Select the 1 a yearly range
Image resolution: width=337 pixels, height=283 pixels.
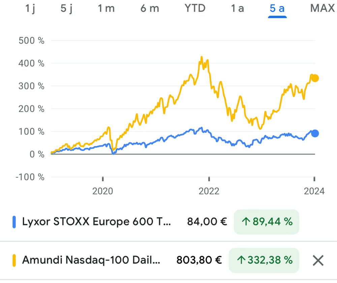237,8
